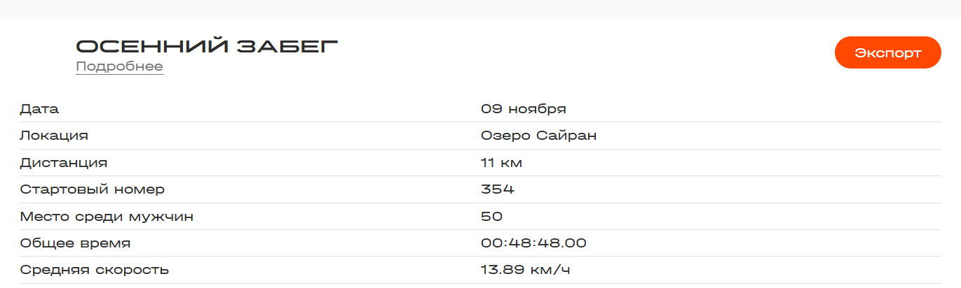Click the Экспорт button
Image resolution: width=961 pixels, height=288 pixels.
coord(887,53)
